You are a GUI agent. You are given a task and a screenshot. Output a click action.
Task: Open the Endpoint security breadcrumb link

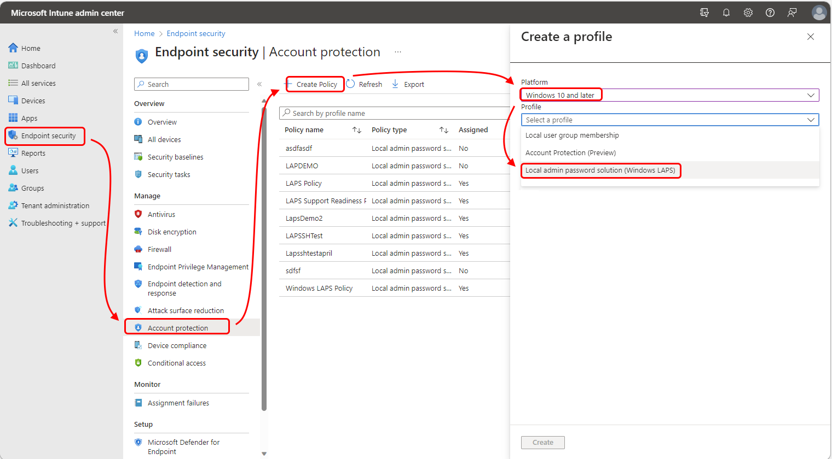click(196, 33)
